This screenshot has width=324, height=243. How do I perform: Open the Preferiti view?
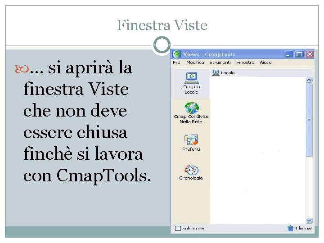[191, 143]
